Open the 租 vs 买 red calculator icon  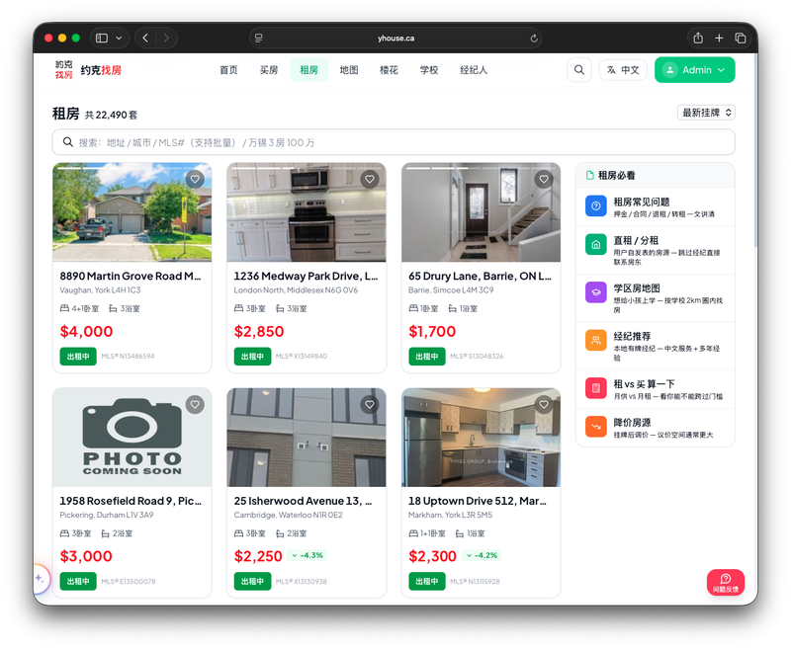pyautogui.click(x=596, y=388)
